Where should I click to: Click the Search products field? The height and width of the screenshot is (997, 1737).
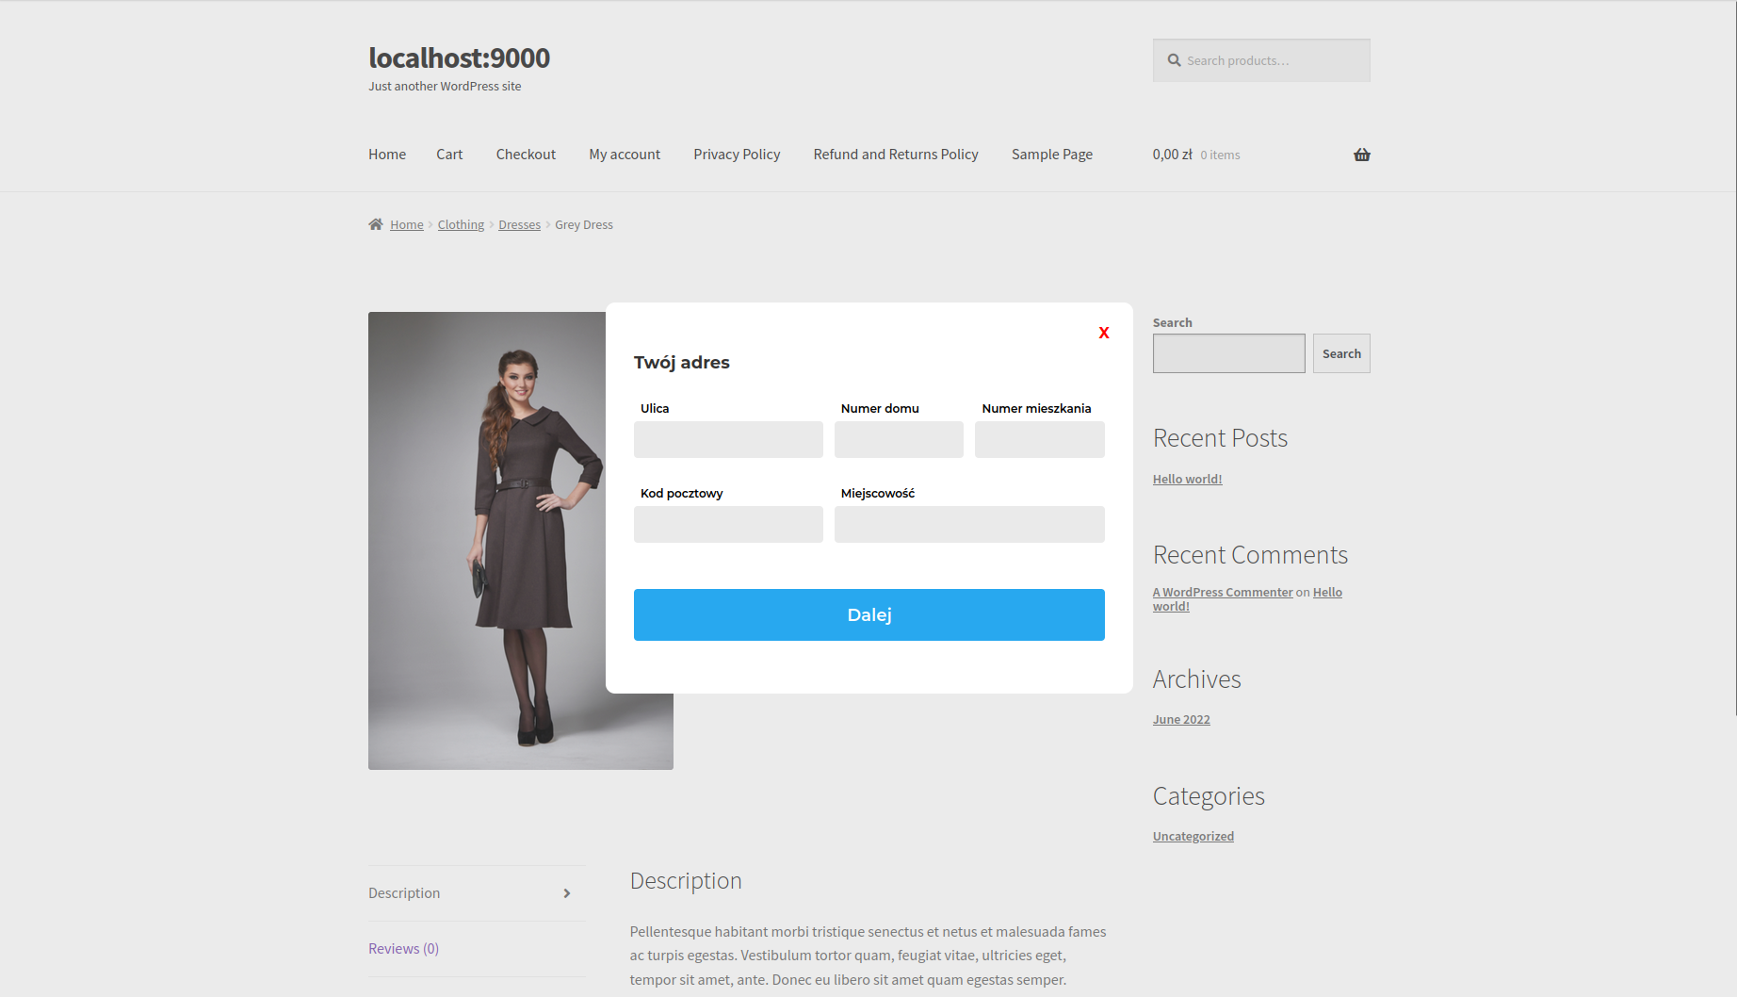1261,60
